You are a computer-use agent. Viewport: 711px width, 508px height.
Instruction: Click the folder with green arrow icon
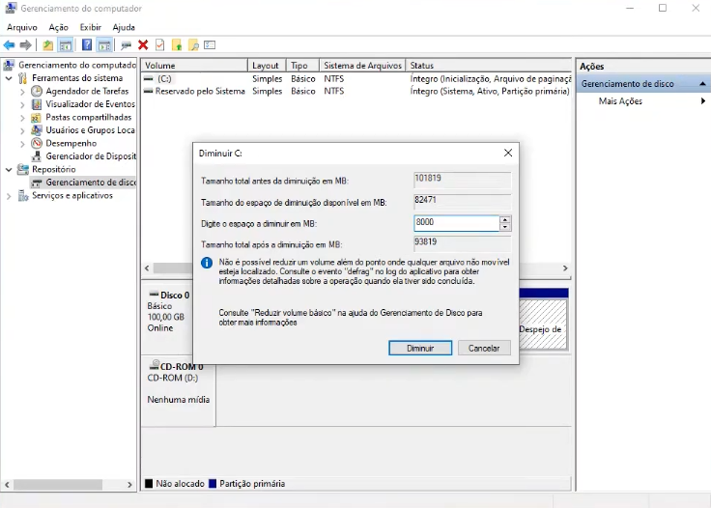(x=177, y=45)
